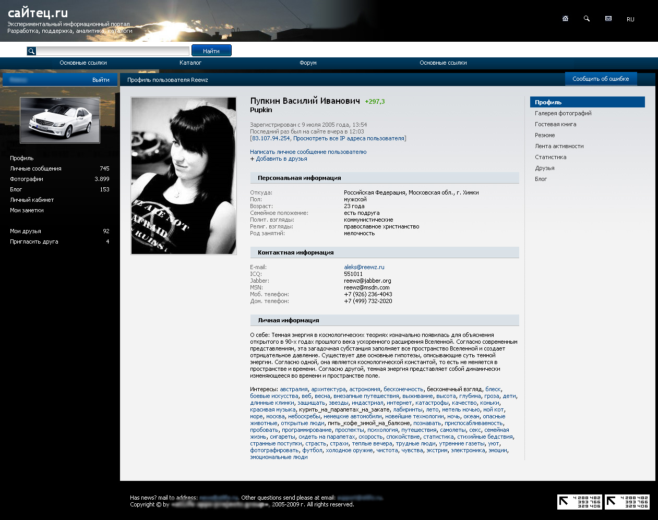Open interest tag красивая музыка
Screen dimensions: 658x520
(273, 409)
